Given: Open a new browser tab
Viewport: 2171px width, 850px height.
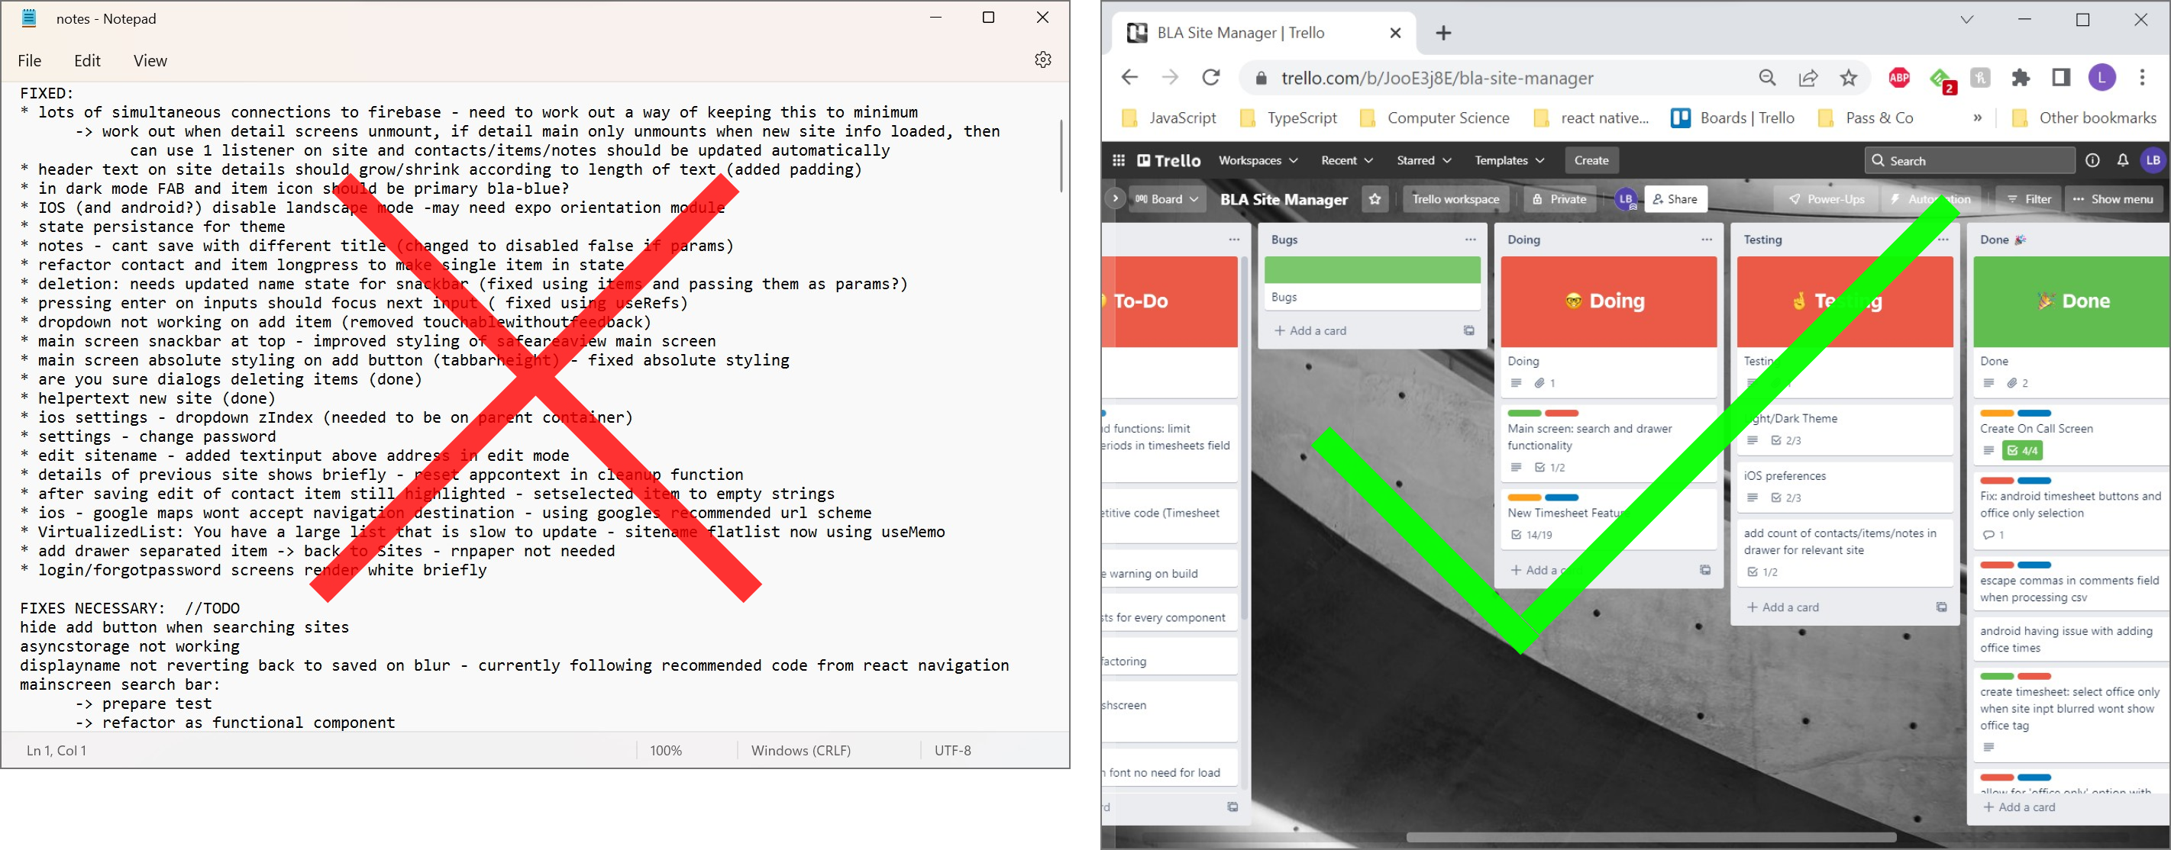Looking at the screenshot, I should pyautogui.click(x=1444, y=33).
